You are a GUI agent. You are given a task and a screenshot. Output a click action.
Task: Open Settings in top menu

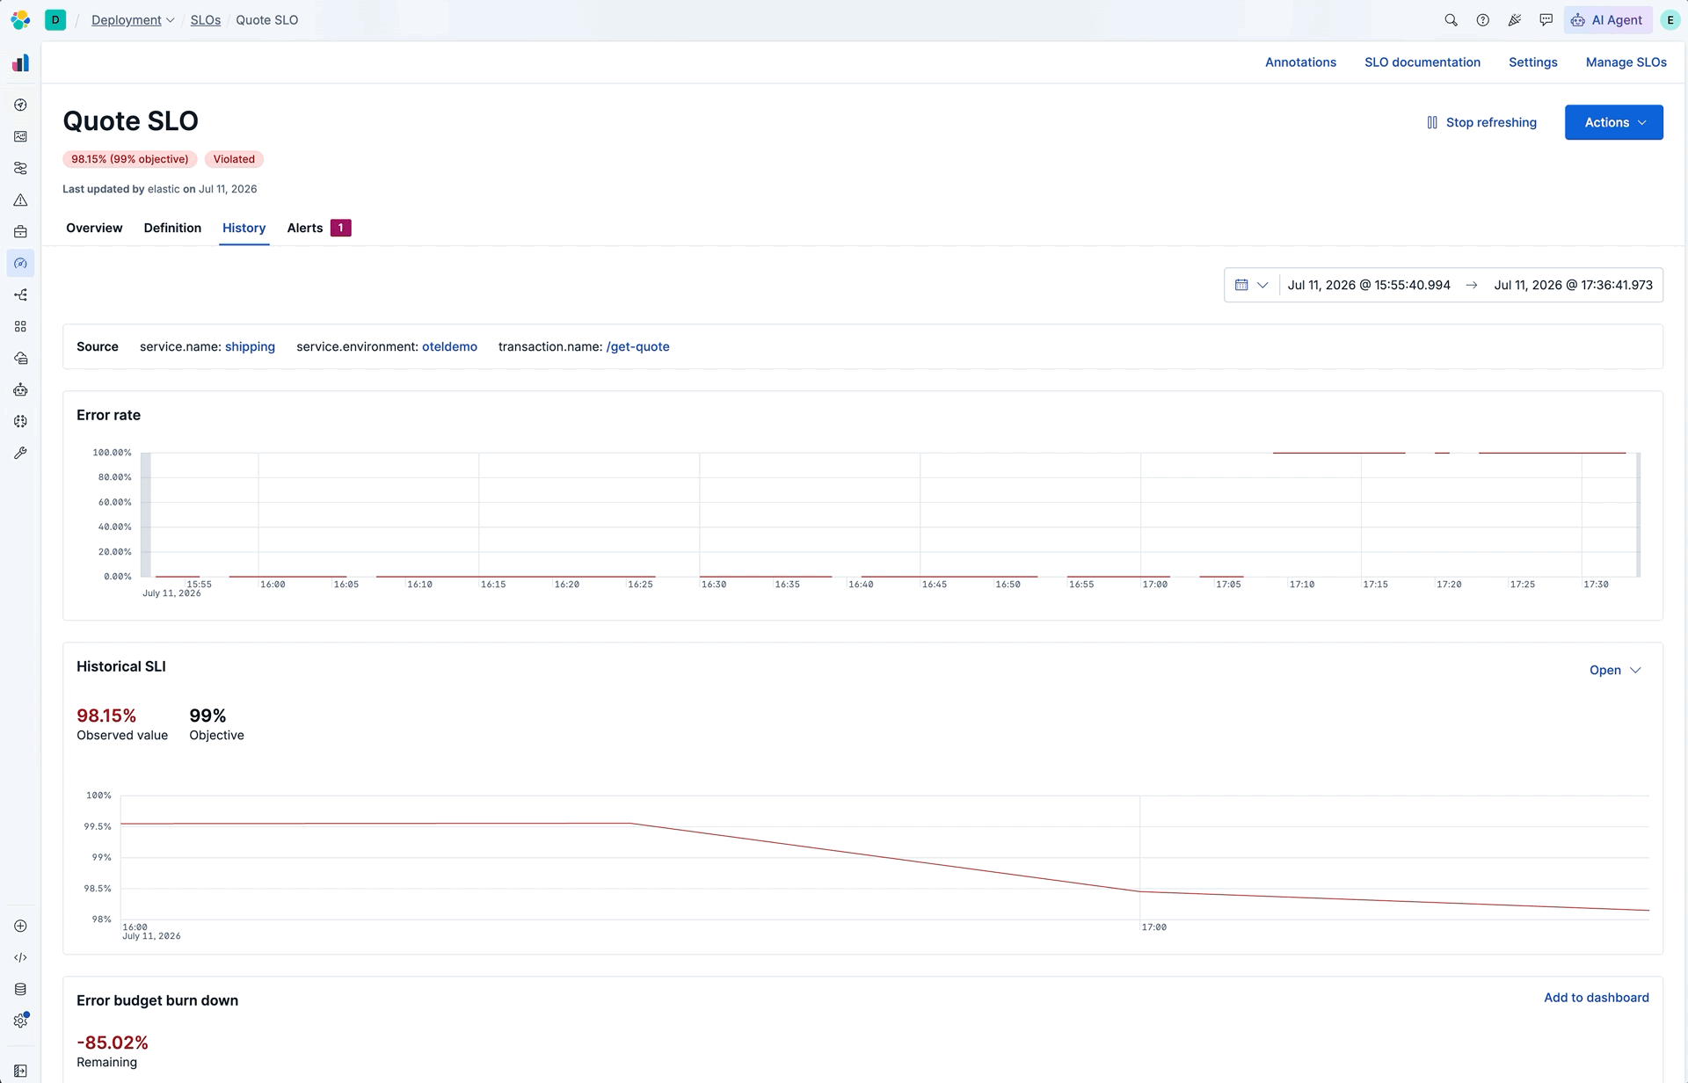point(1532,62)
